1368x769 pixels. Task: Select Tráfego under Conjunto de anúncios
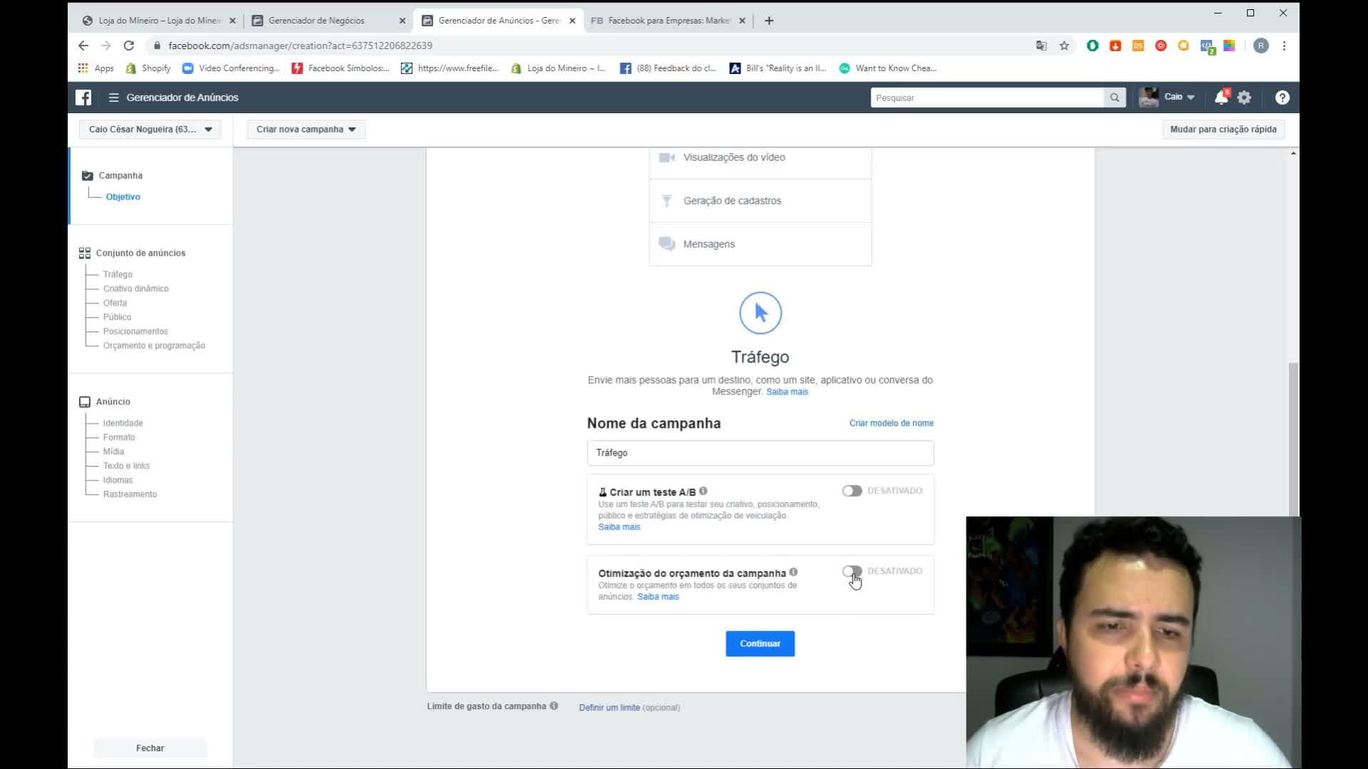(x=118, y=274)
